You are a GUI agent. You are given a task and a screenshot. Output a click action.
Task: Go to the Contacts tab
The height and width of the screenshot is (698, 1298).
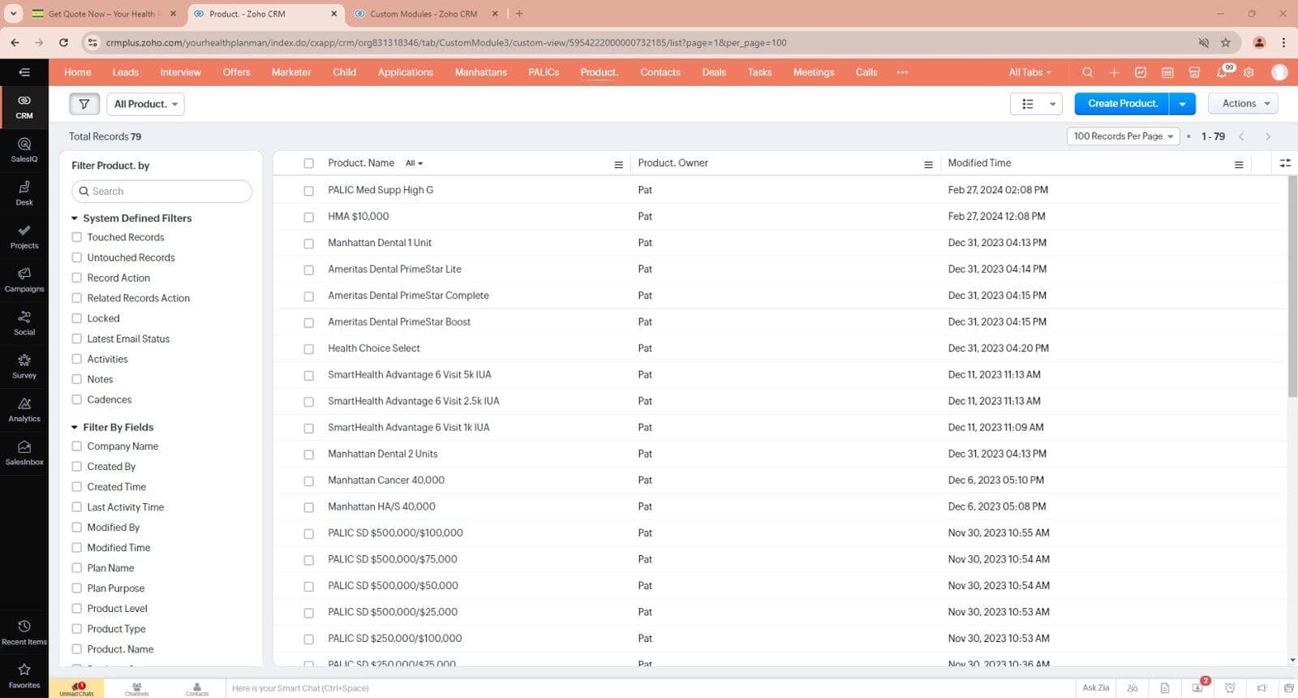pos(660,72)
